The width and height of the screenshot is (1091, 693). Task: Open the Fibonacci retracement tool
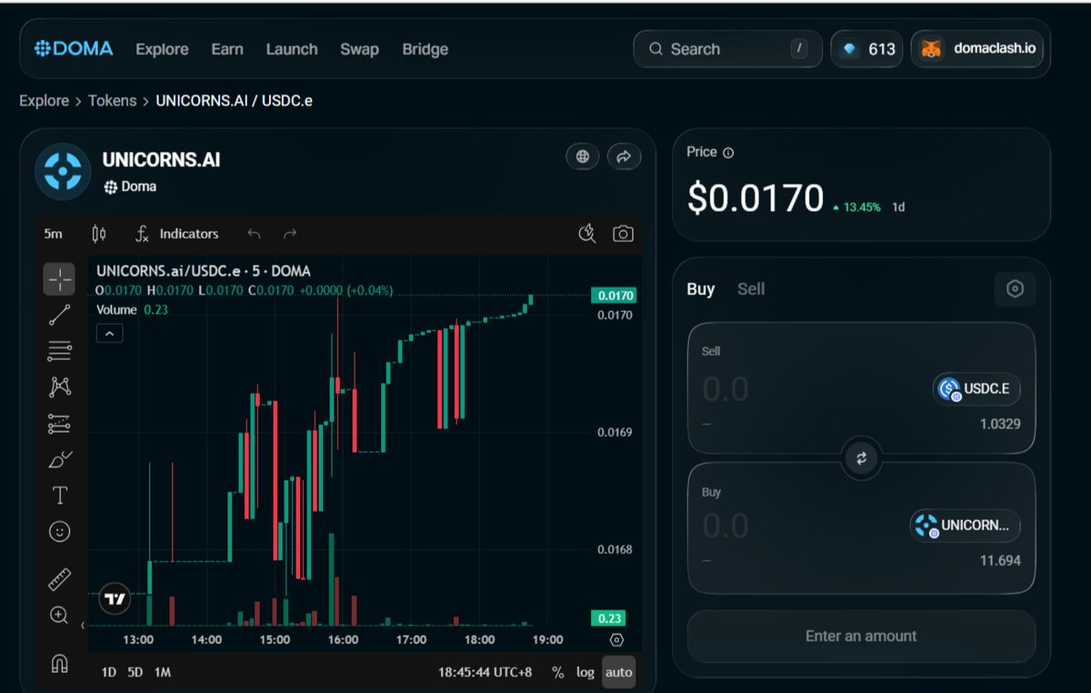pos(60,350)
